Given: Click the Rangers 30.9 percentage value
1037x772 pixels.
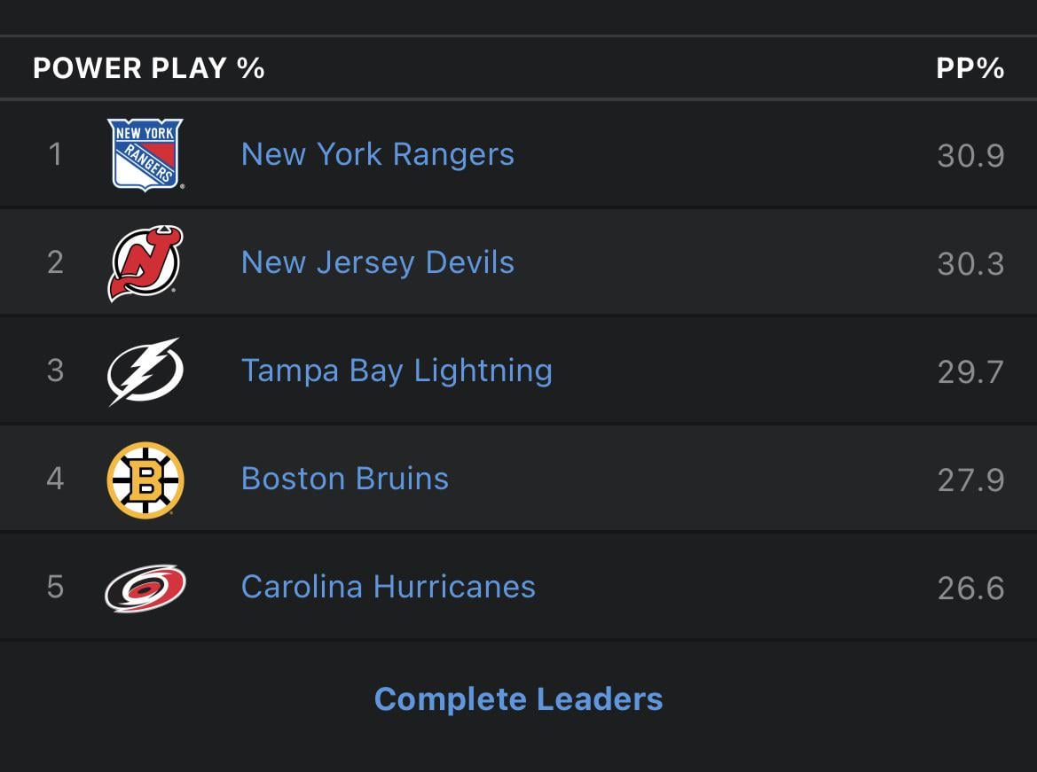Looking at the screenshot, I should (970, 156).
